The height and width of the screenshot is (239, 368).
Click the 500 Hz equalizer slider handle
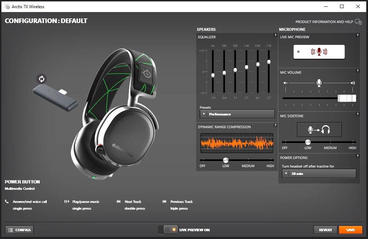(235, 70)
